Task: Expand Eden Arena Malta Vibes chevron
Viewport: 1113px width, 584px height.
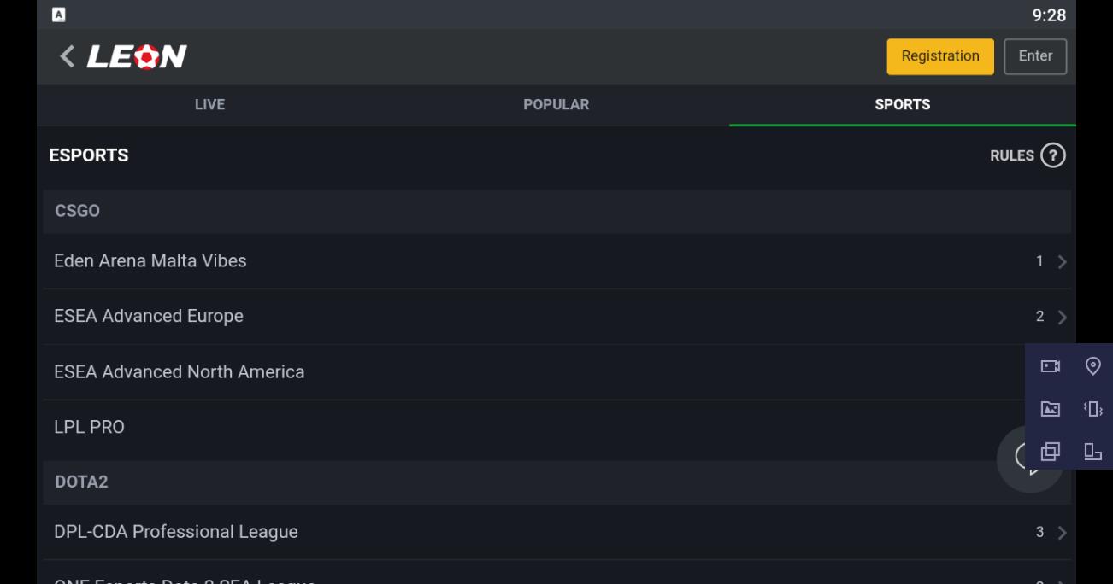Action: [x=1062, y=262]
